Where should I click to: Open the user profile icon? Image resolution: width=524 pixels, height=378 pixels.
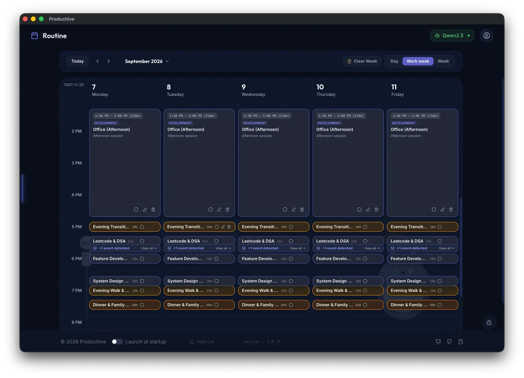click(486, 36)
